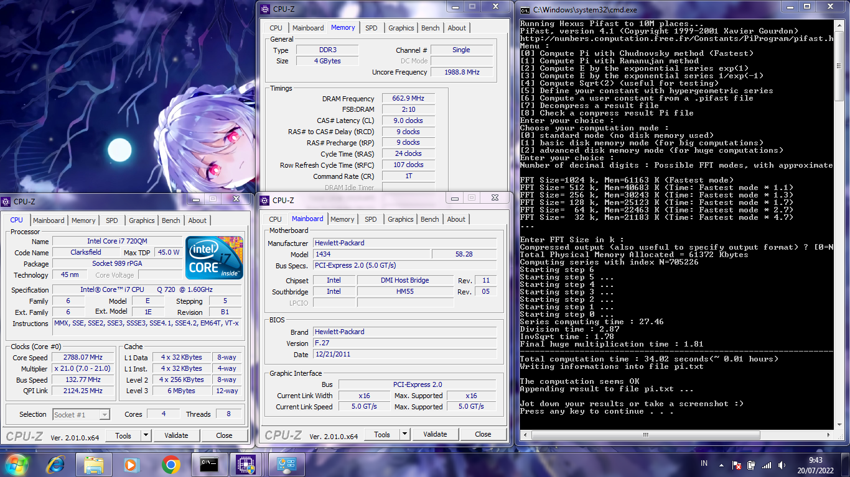Open Windows Explorer folder taskbar icon
Screen dimensions: 850x477
pos(94,464)
